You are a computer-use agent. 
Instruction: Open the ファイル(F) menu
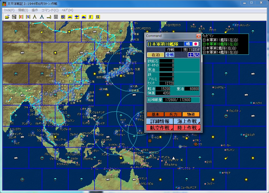(x=9, y=10)
